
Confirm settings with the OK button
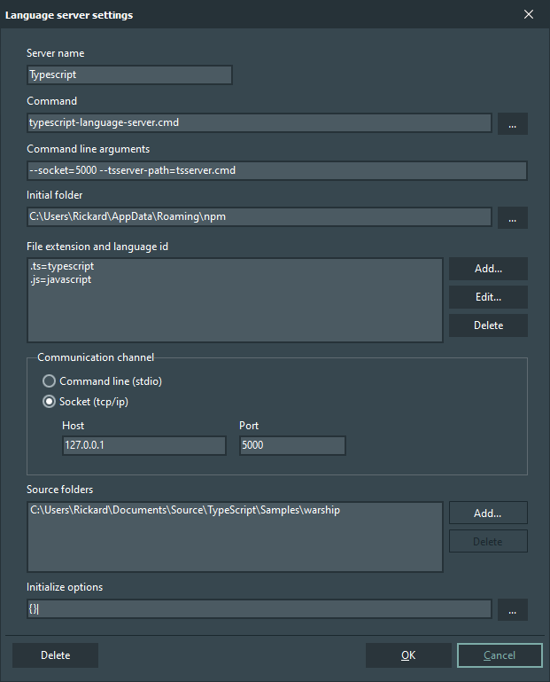[407, 655]
